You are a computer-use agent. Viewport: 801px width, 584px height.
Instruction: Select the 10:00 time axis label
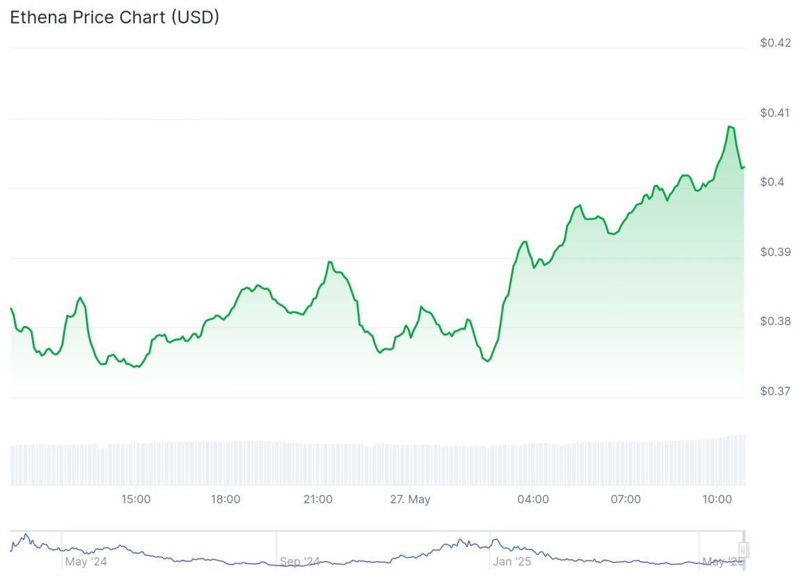(x=717, y=499)
